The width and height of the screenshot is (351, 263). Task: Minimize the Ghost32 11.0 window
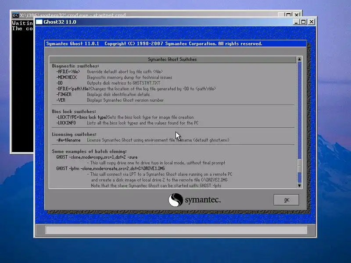point(296,22)
